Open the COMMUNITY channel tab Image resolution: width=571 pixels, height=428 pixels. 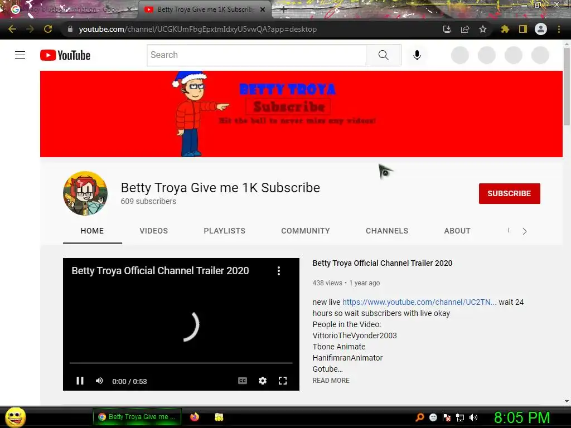tap(305, 231)
